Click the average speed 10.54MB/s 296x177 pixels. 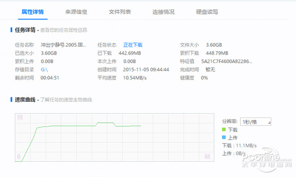click(135, 78)
